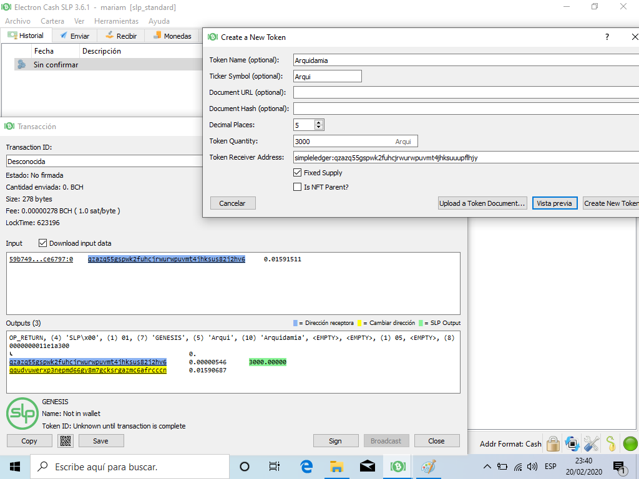Click input address qzazq55...82j2hv6 in Input box
This screenshot has height=479, width=639.
pyautogui.click(x=166, y=259)
